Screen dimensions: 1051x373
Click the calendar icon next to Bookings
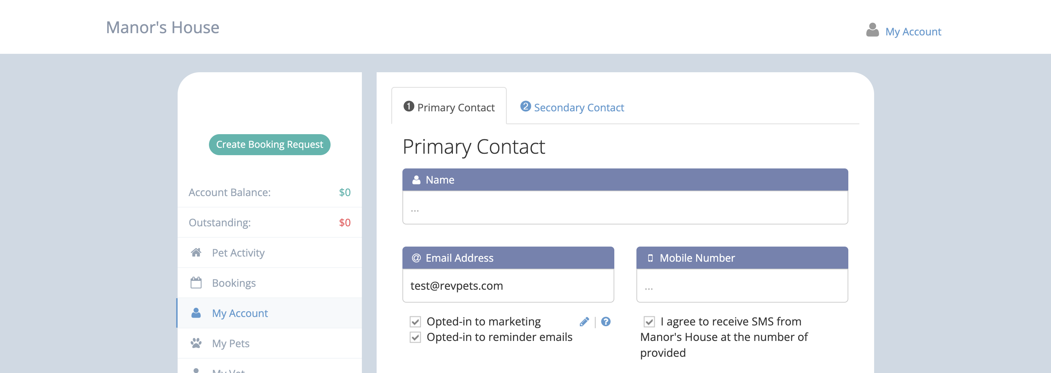(196, 283)
